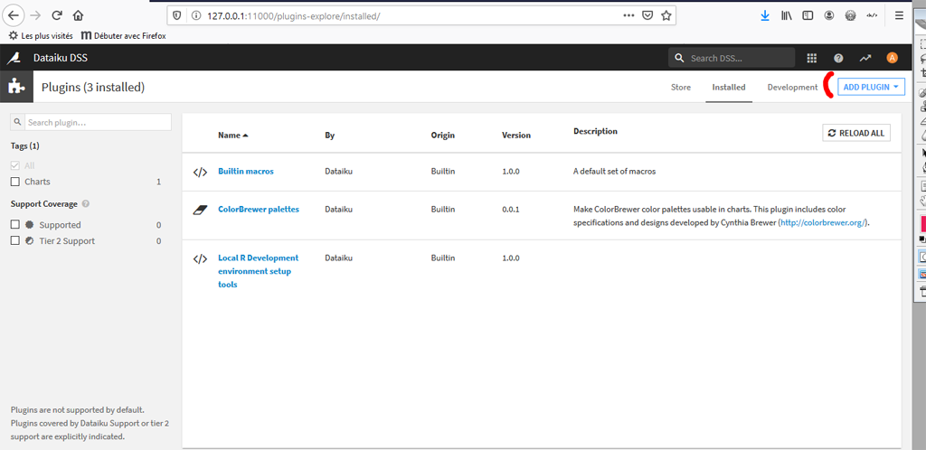The height and width of the screenshot is (450, 926).
Task: Click the RELOAD ALL button
Action: click(x=856, y=134)
